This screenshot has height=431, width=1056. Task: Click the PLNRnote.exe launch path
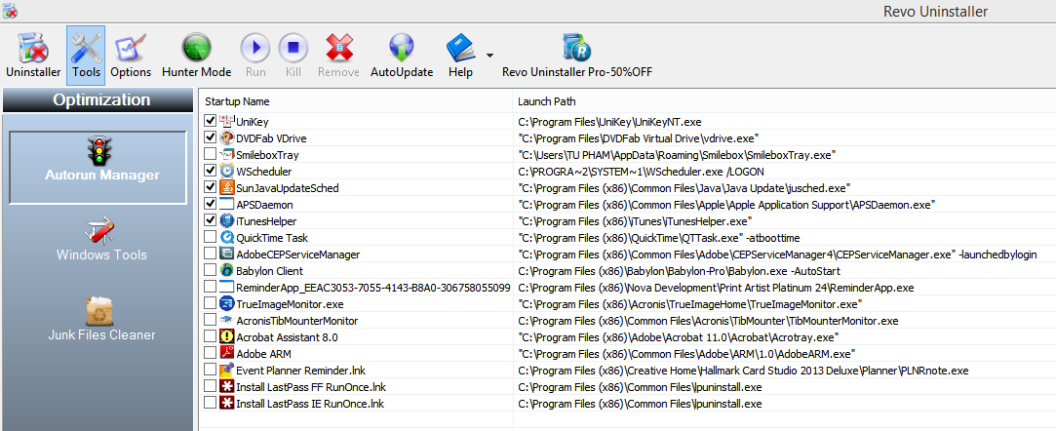[743, 372]
